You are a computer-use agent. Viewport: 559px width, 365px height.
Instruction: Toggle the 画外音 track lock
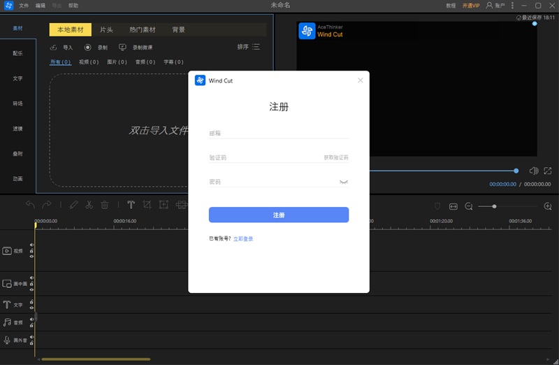[31, 343]
